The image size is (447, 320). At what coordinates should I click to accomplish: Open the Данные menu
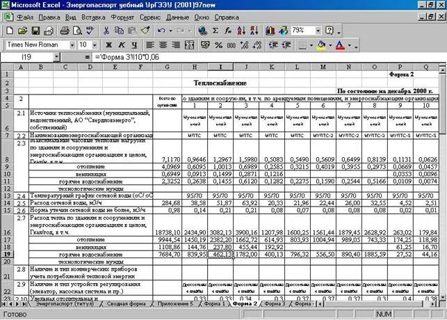177,17
